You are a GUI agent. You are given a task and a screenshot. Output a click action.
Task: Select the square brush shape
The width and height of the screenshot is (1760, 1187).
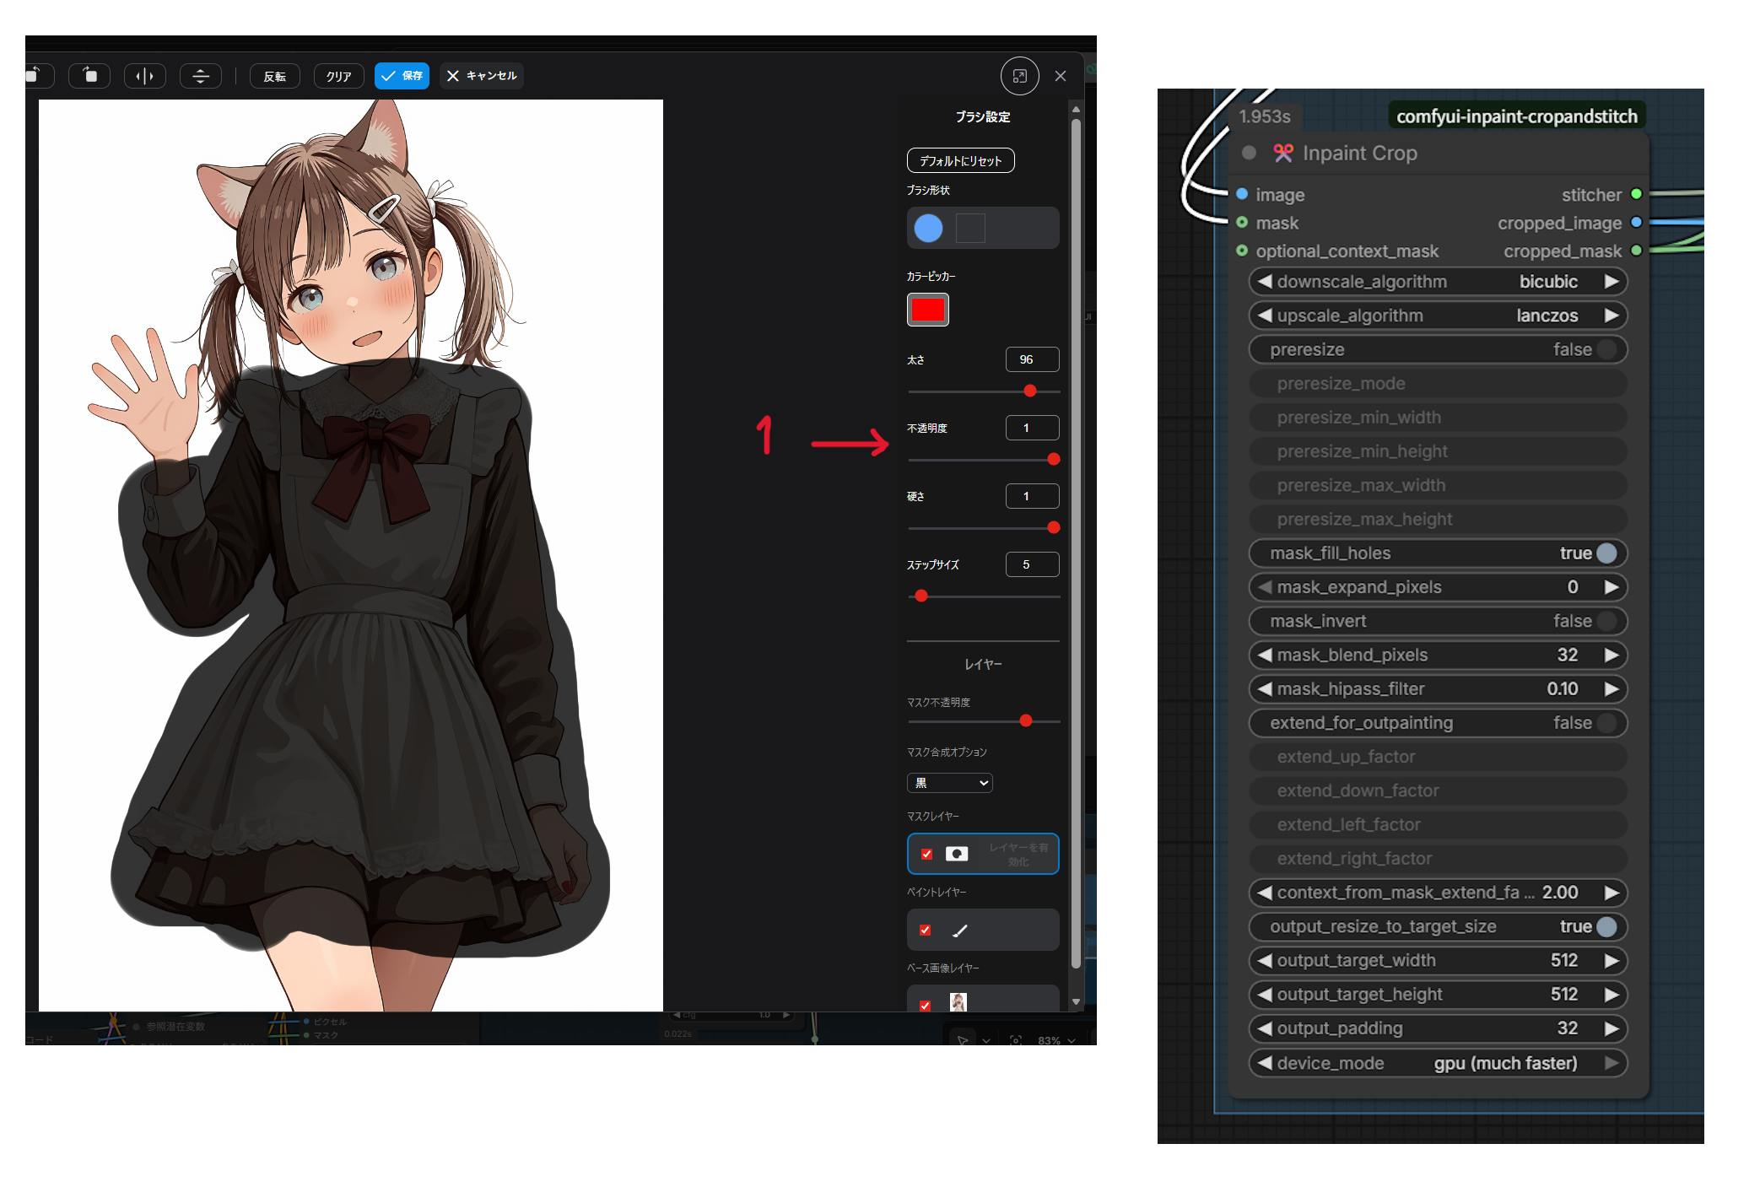(970, 228)
